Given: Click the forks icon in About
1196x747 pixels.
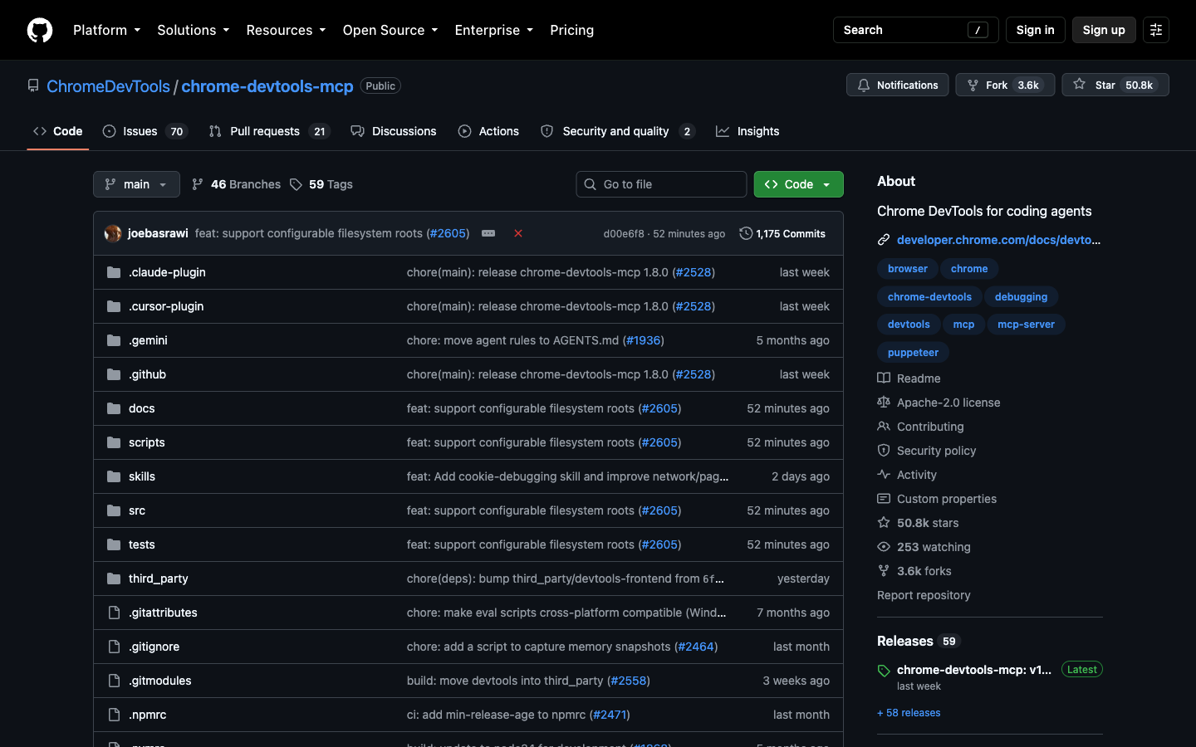Looking at the screenshot, I should point(884,571).
